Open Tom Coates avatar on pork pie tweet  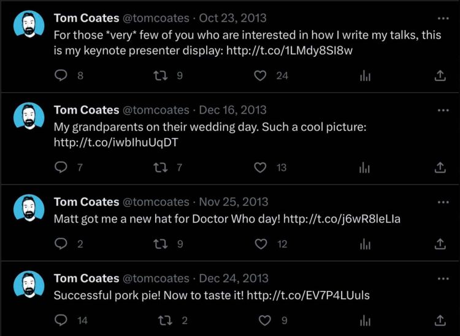(x=29, y=284)
